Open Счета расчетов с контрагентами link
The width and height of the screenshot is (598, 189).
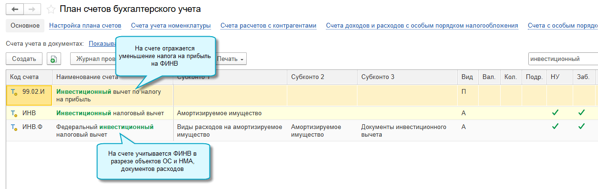pos(269,26)
